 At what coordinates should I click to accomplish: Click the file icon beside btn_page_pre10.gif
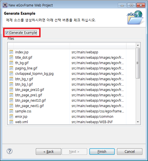(11, 90)
